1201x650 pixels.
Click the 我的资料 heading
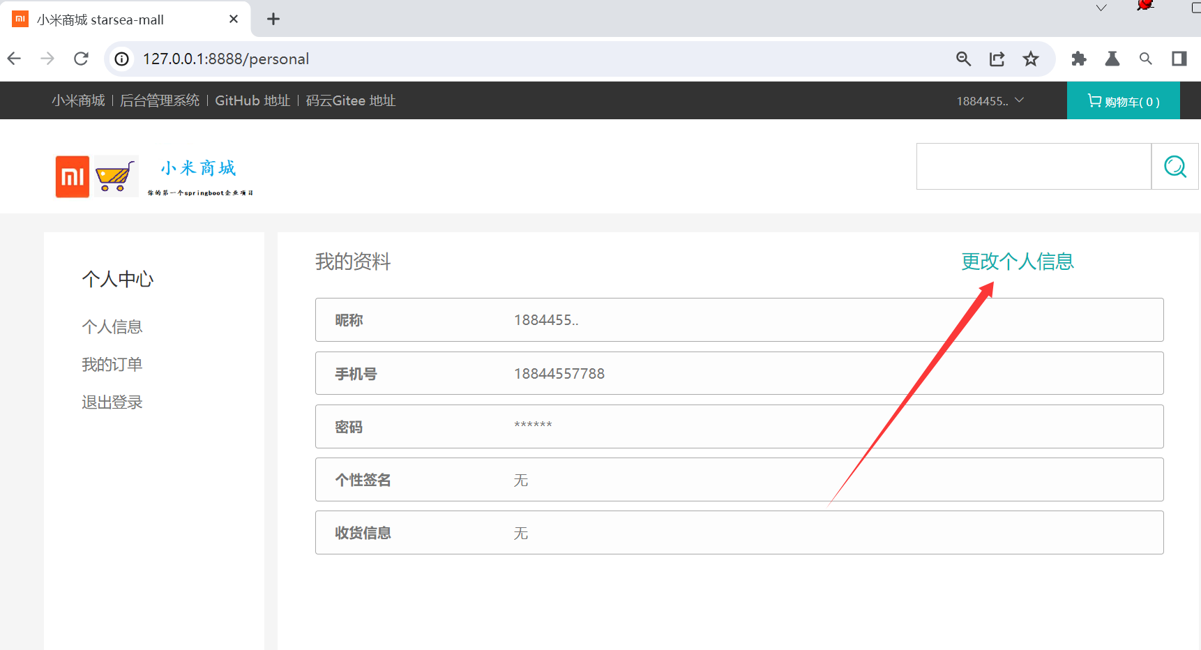coord(353,262)
